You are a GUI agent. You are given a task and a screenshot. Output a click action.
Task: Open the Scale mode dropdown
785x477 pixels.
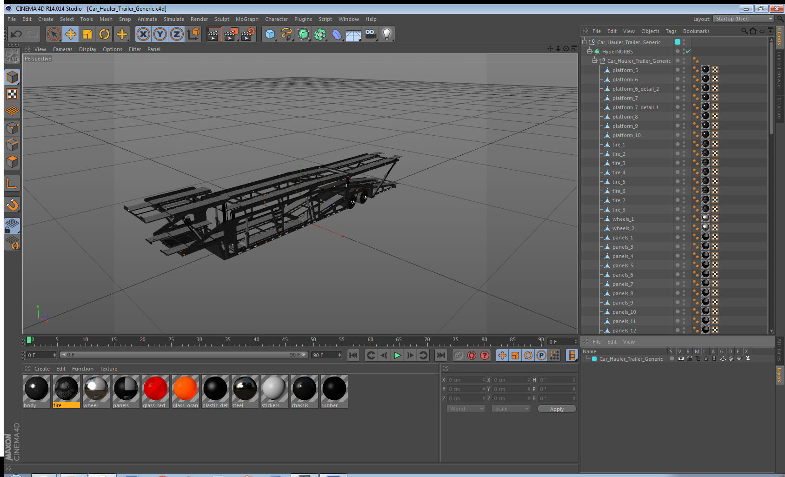(x=511, y=409)
